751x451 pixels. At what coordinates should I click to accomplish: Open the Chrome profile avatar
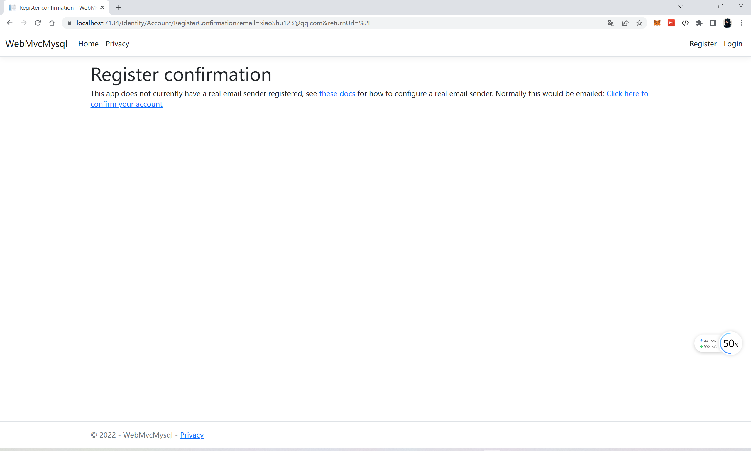[727, 23]
